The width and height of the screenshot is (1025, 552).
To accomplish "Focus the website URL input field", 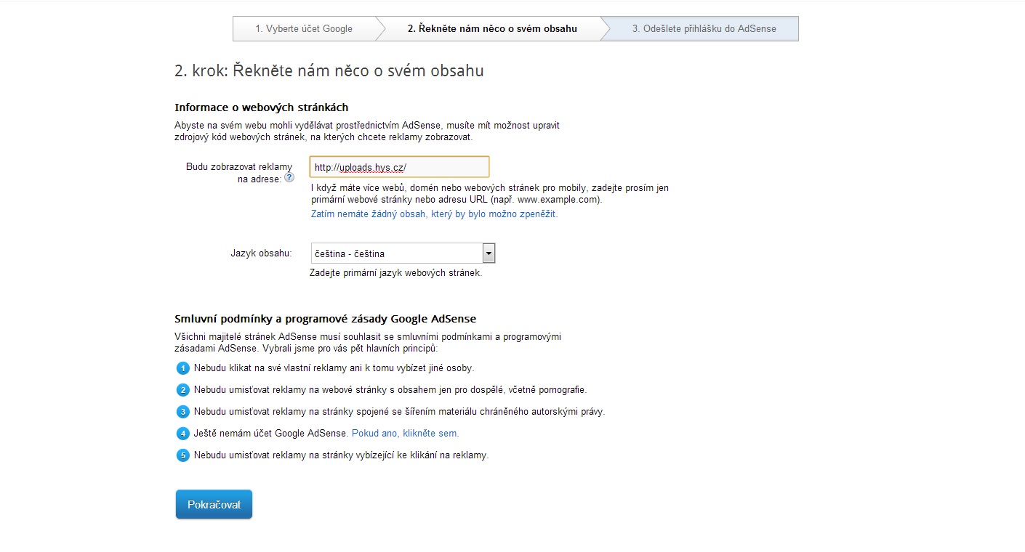I will [x=399, y=167].
